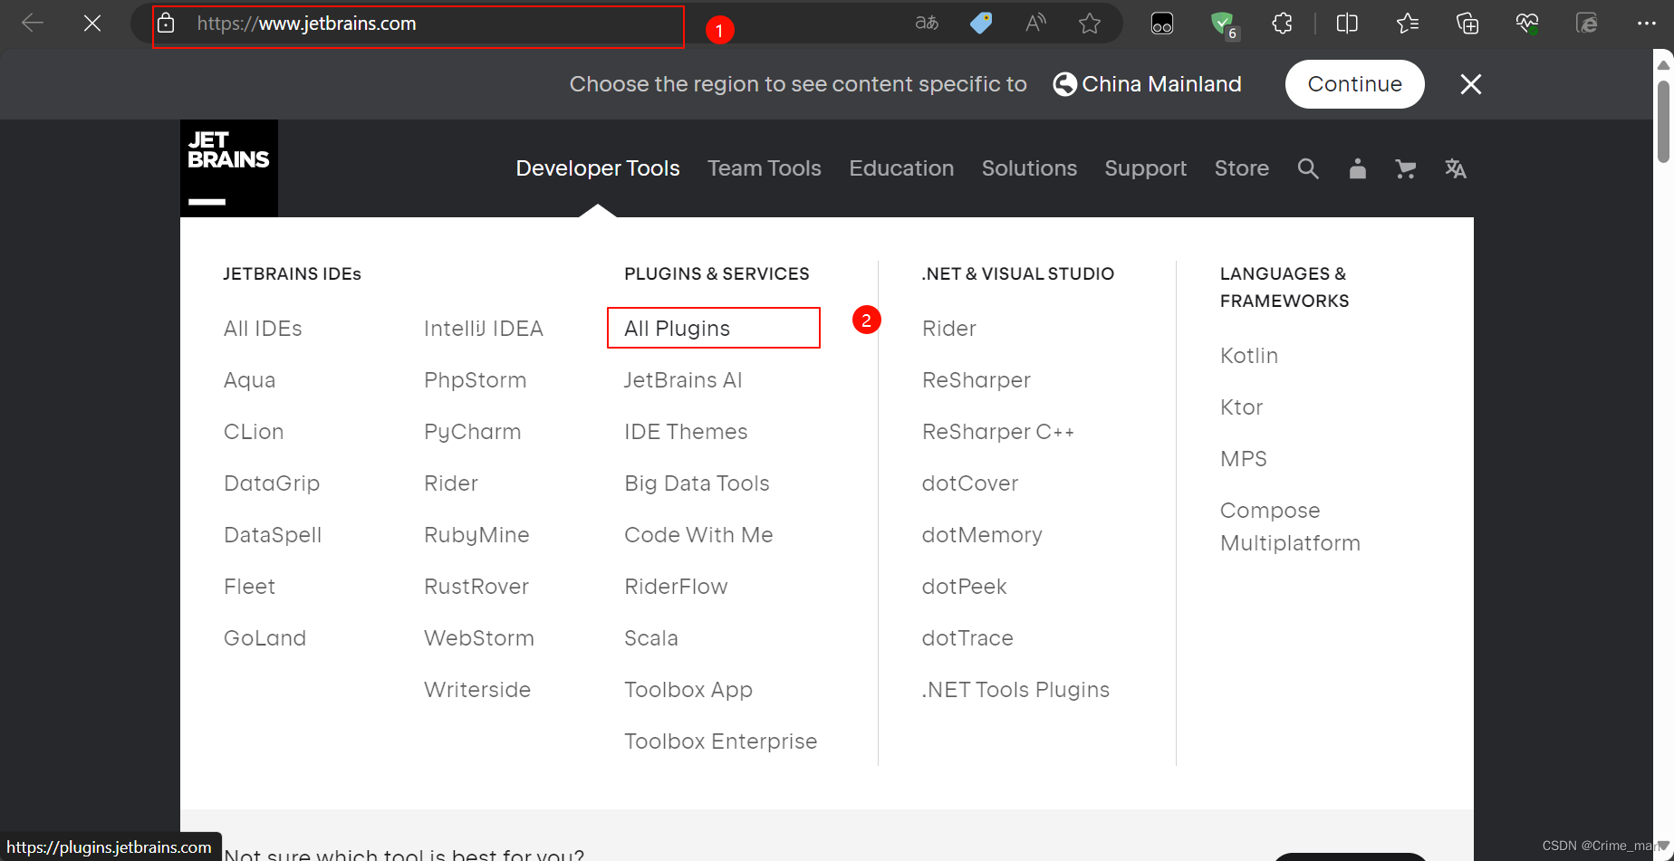Image resolution: width=1674 pixels, height=861 pixels.
Task: Click the scrollbar up arrow
Action: pos(1663,64)
